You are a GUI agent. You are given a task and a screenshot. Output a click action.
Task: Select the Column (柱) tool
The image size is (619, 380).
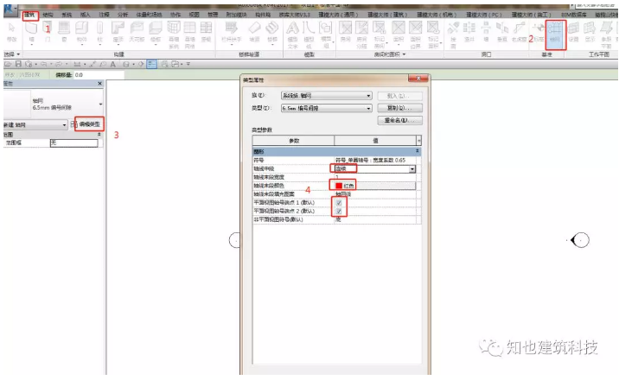pos(100,32)
